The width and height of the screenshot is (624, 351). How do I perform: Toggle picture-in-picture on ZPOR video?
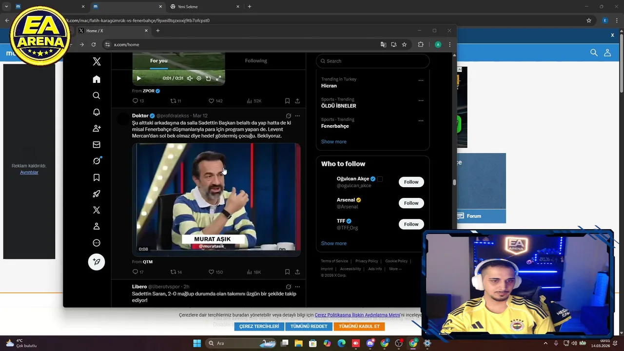pyautogui.click(x=208, y=78)
